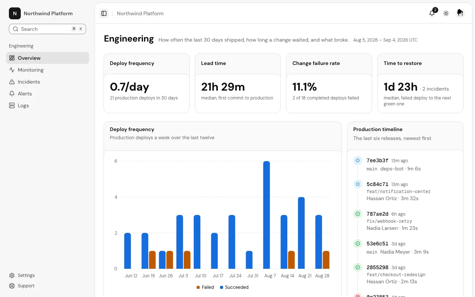
Task: Click the "Lead time" card title
Action: pos(213,63)
